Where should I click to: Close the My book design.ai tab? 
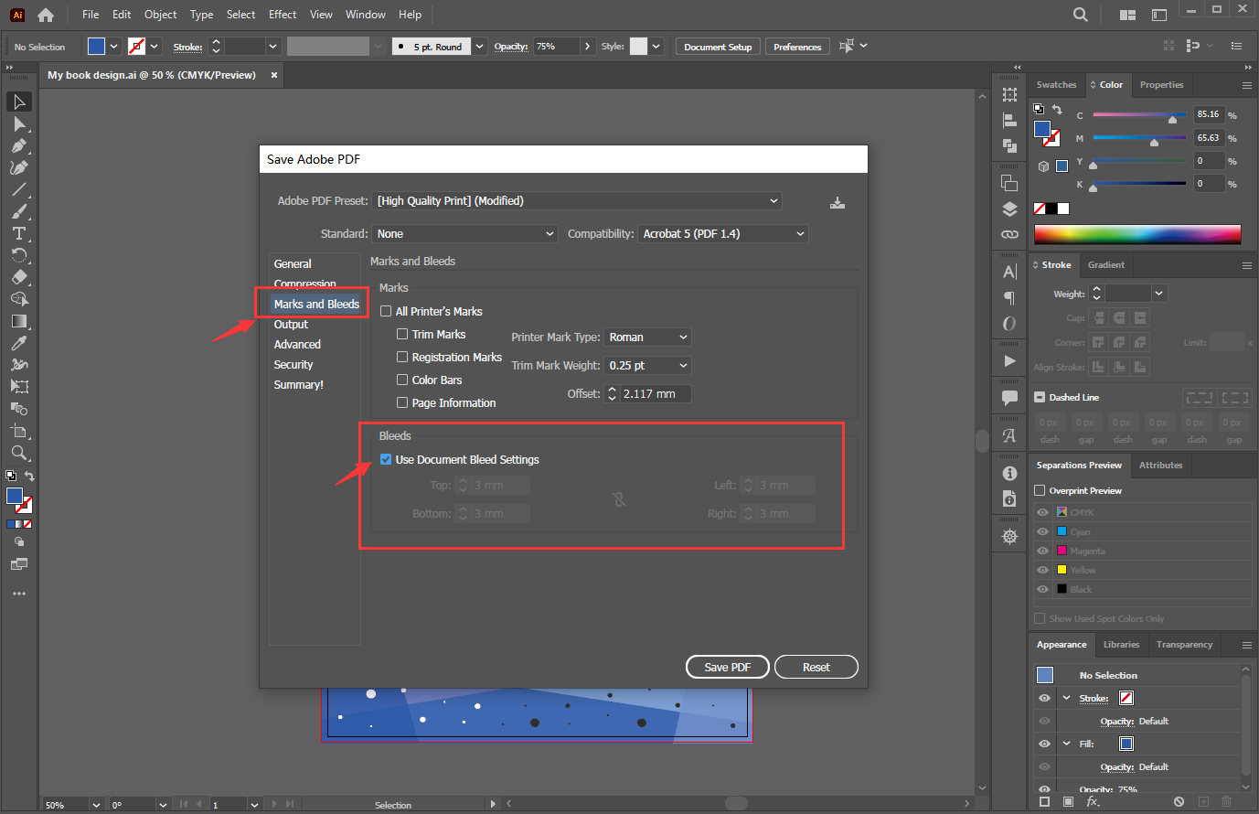pos(273,75)
